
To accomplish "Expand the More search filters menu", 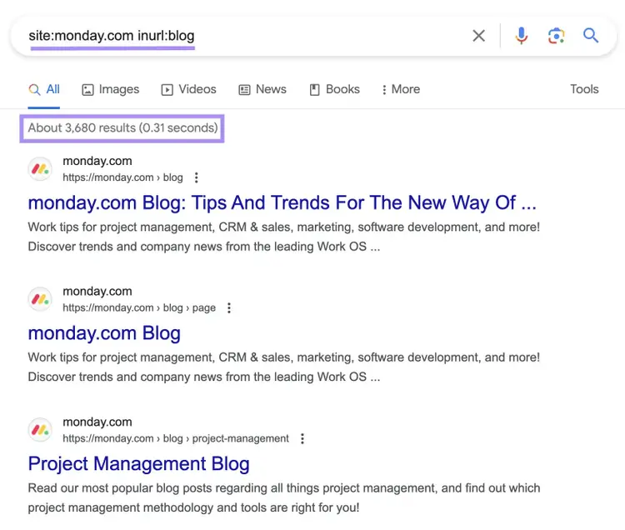I will coord(401,89).
